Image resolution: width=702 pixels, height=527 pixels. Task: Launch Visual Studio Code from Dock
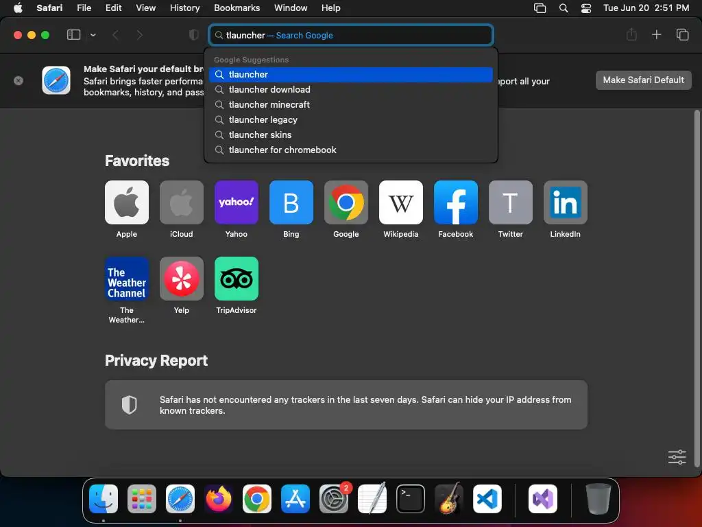(x=487, y=499)
